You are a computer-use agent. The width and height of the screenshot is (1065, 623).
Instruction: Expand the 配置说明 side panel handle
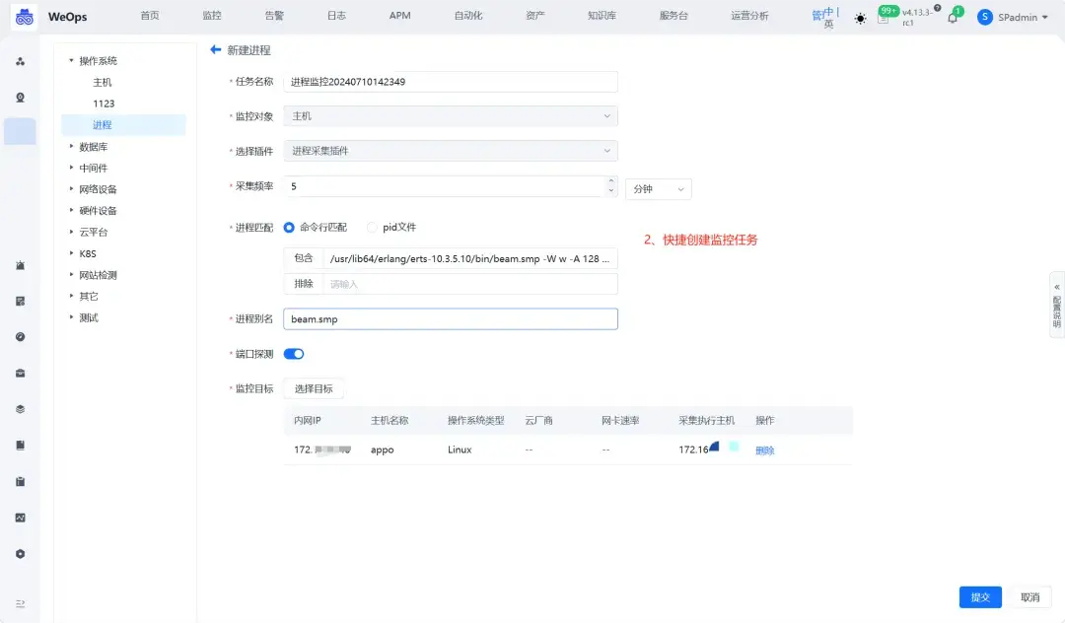[1057, 305]
